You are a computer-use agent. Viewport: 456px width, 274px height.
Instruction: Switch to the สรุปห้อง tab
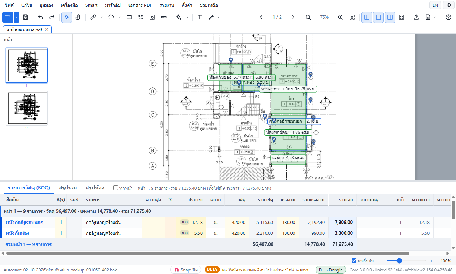[95, 188]
